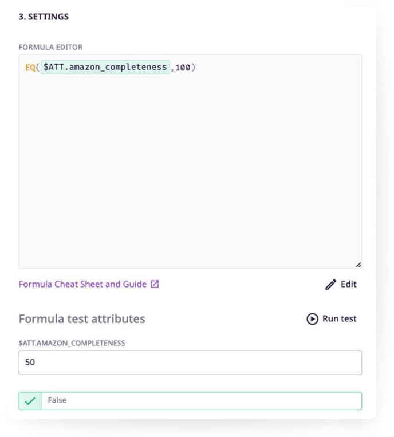Select the $ATT.amazon_completeness token in the formula
Image resolution: width=394 pixels, height=437 pixels.
pos(105,68)
